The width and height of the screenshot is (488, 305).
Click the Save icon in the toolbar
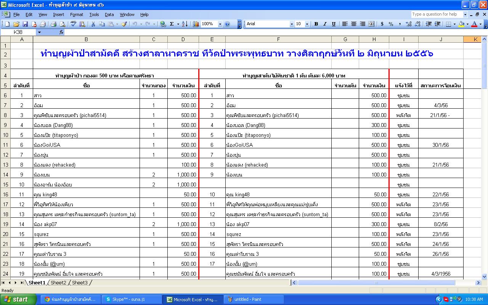(25, 24)
